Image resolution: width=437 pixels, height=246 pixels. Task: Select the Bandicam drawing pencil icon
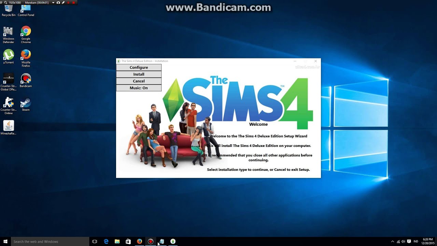click(x=63, y=2)
